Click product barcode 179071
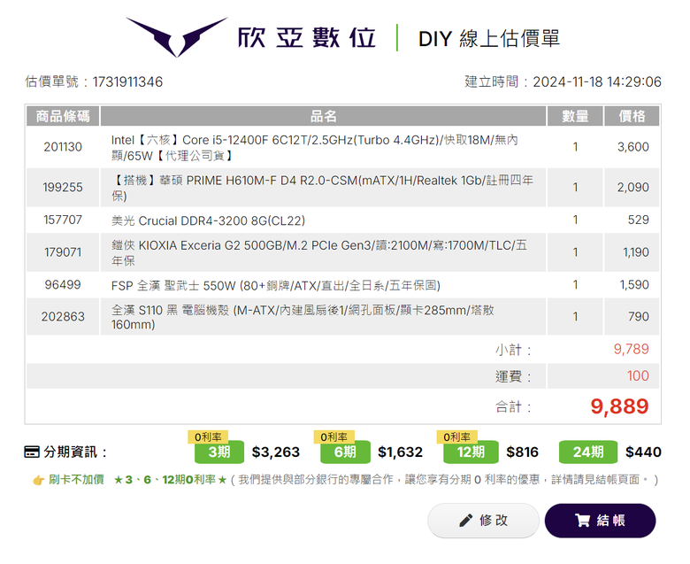 [63, 252]
